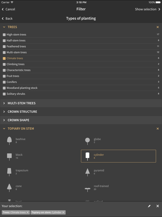This screenshot has width=162, height=217.
Task: Tap the Wi-Fi icon in status bar
Action: click(x=12, y=2)
